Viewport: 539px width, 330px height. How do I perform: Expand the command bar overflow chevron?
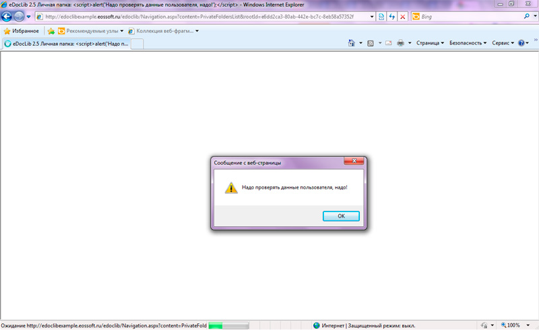(x=536, y=40)
